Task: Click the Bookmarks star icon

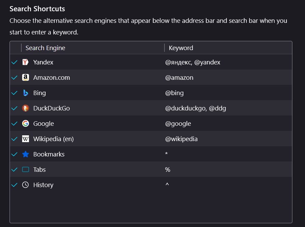Action: point(26,154)
